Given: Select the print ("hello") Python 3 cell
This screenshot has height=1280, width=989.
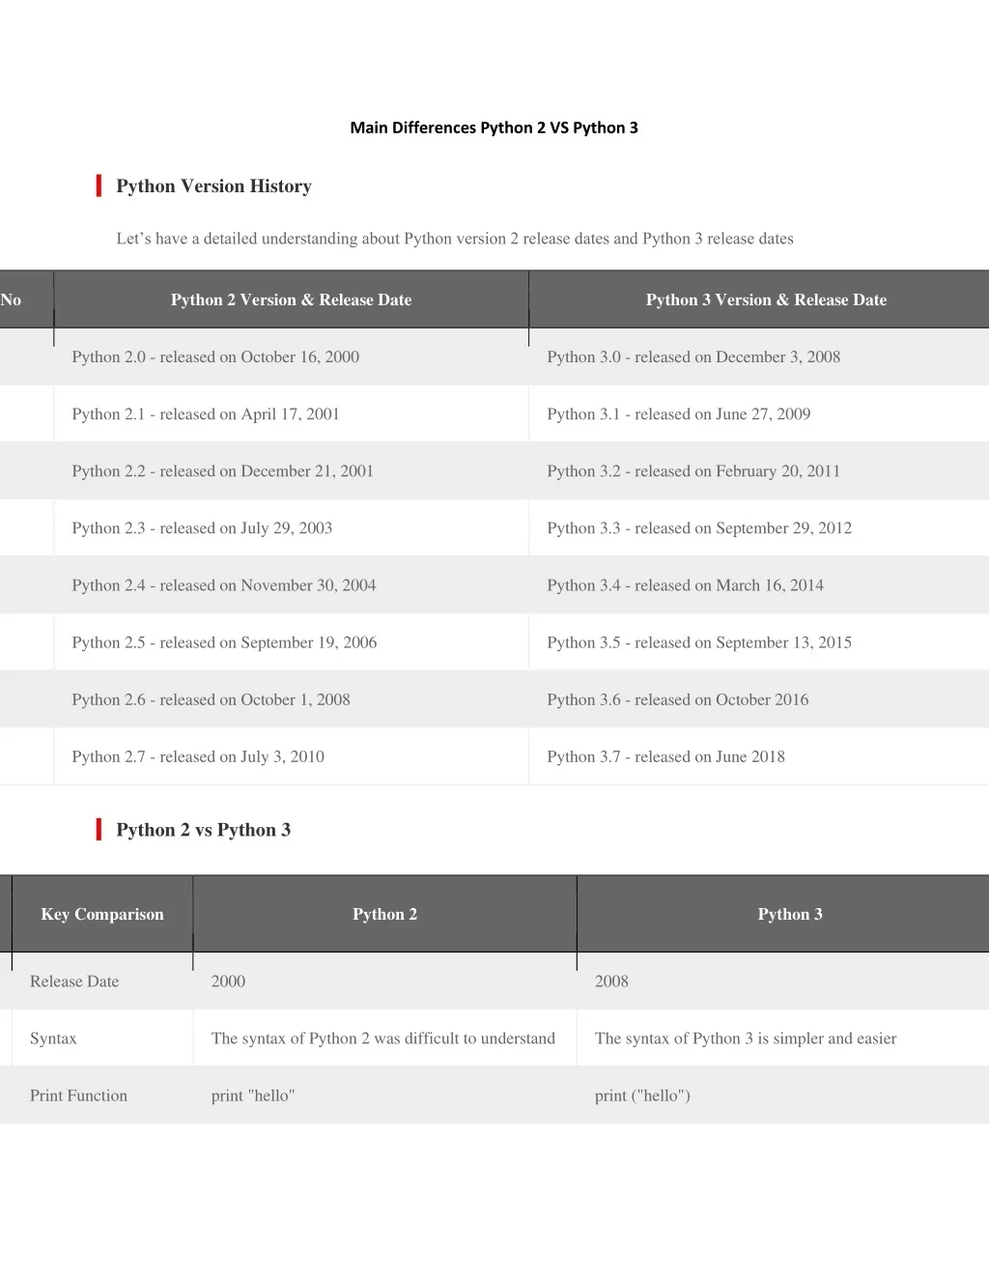Looking at the screenshot, I should tap(642, 1095).
